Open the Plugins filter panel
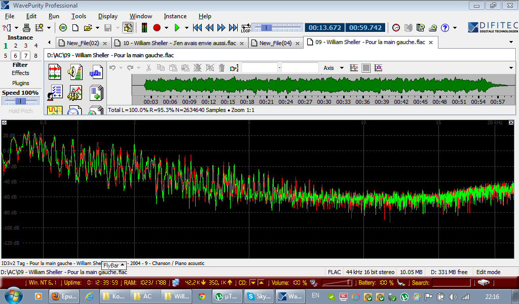This screenshot has height=304, width=519. pos(20,83)
